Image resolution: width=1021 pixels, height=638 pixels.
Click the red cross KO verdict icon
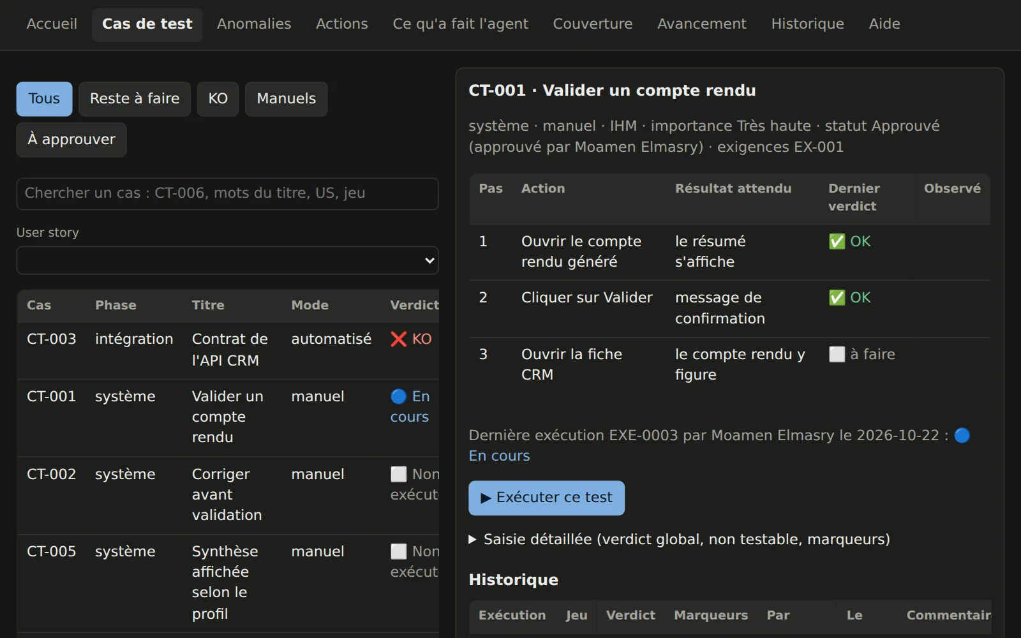tap(399, 339)
